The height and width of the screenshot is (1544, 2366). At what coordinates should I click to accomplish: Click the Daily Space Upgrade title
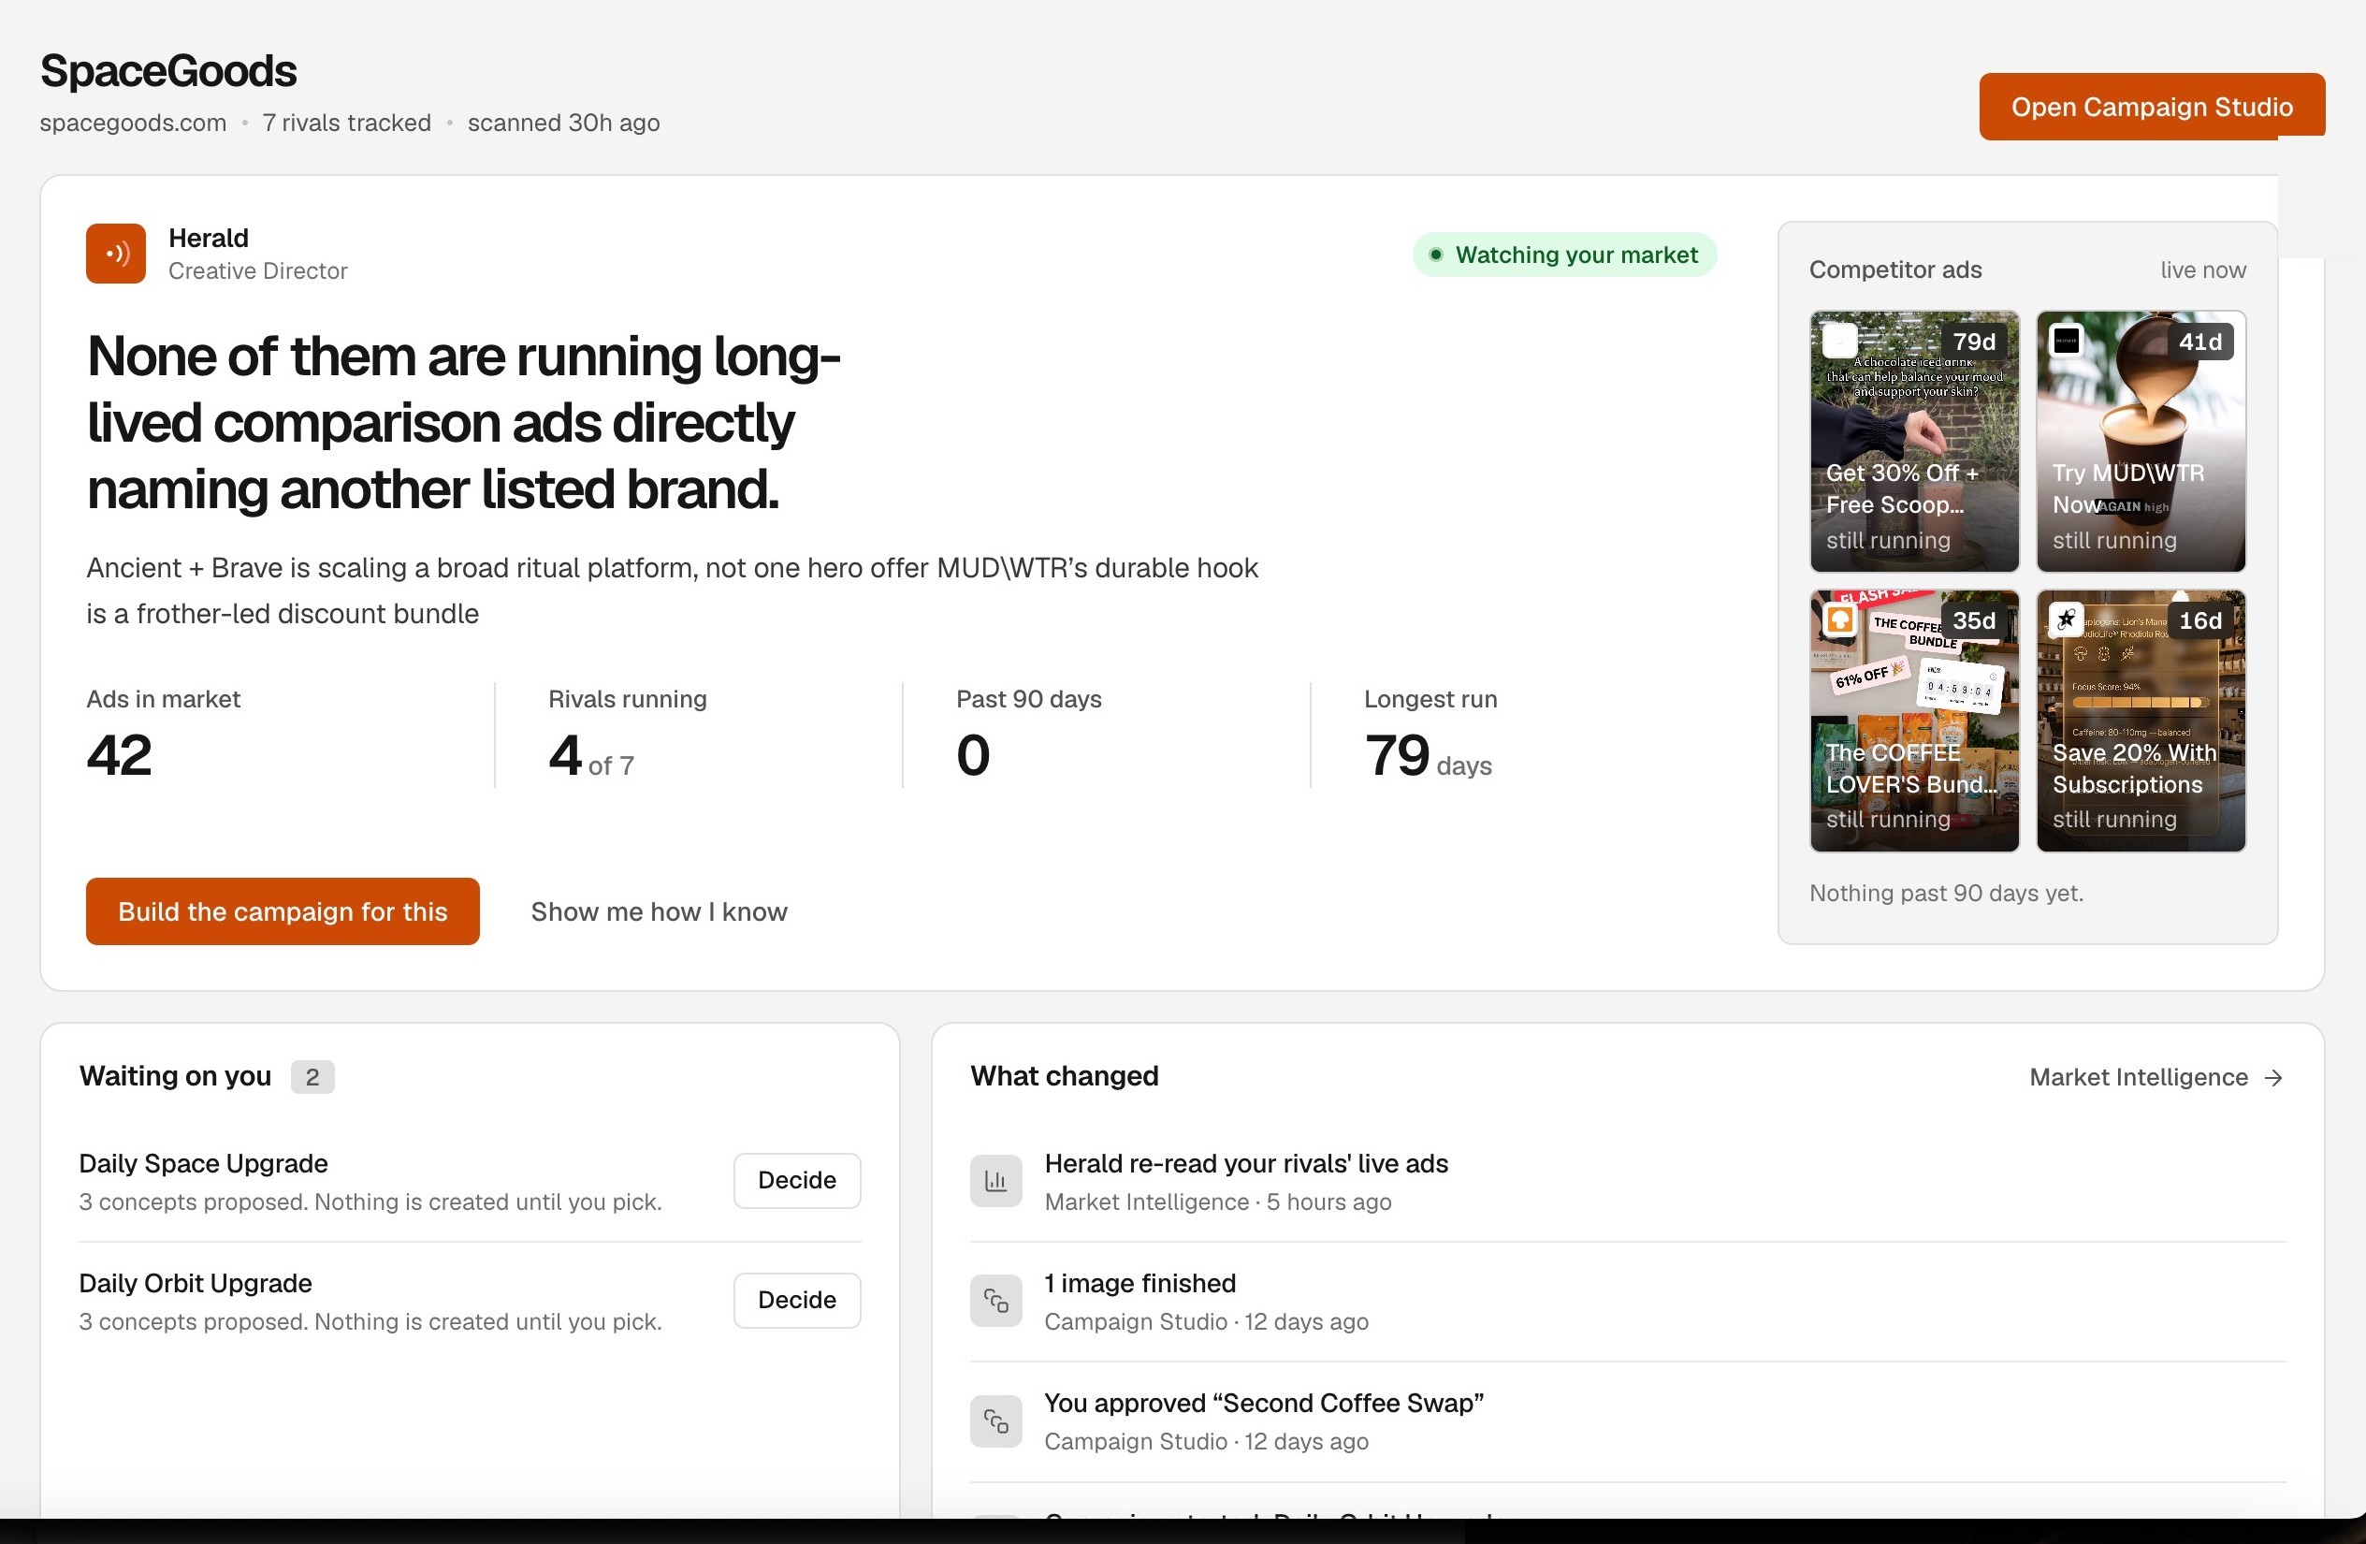[203, 1163]
